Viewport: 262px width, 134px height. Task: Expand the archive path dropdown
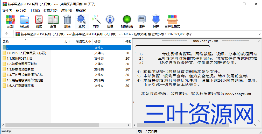(x=259, y=34)
